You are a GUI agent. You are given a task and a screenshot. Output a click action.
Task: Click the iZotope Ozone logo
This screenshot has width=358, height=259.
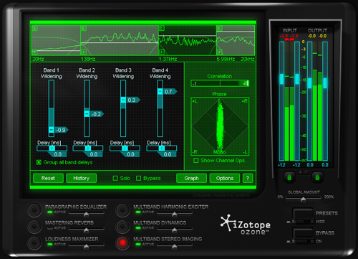246,225
